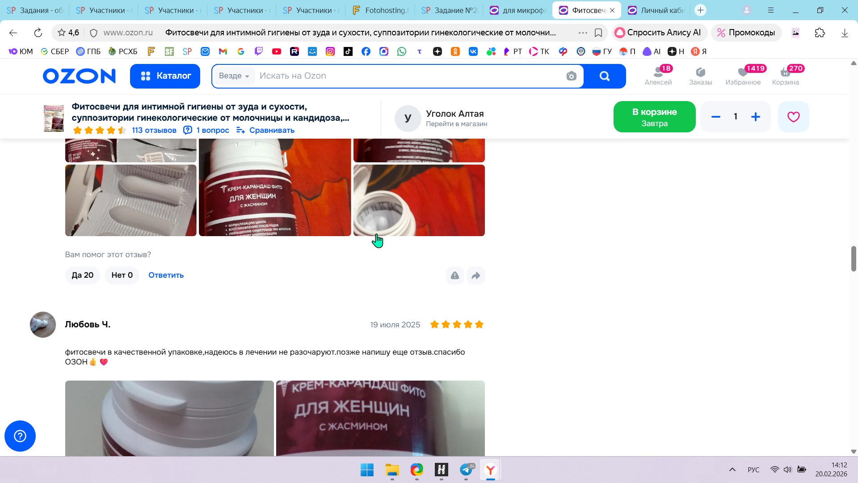Vote Да on the review

tap(83, 275)
